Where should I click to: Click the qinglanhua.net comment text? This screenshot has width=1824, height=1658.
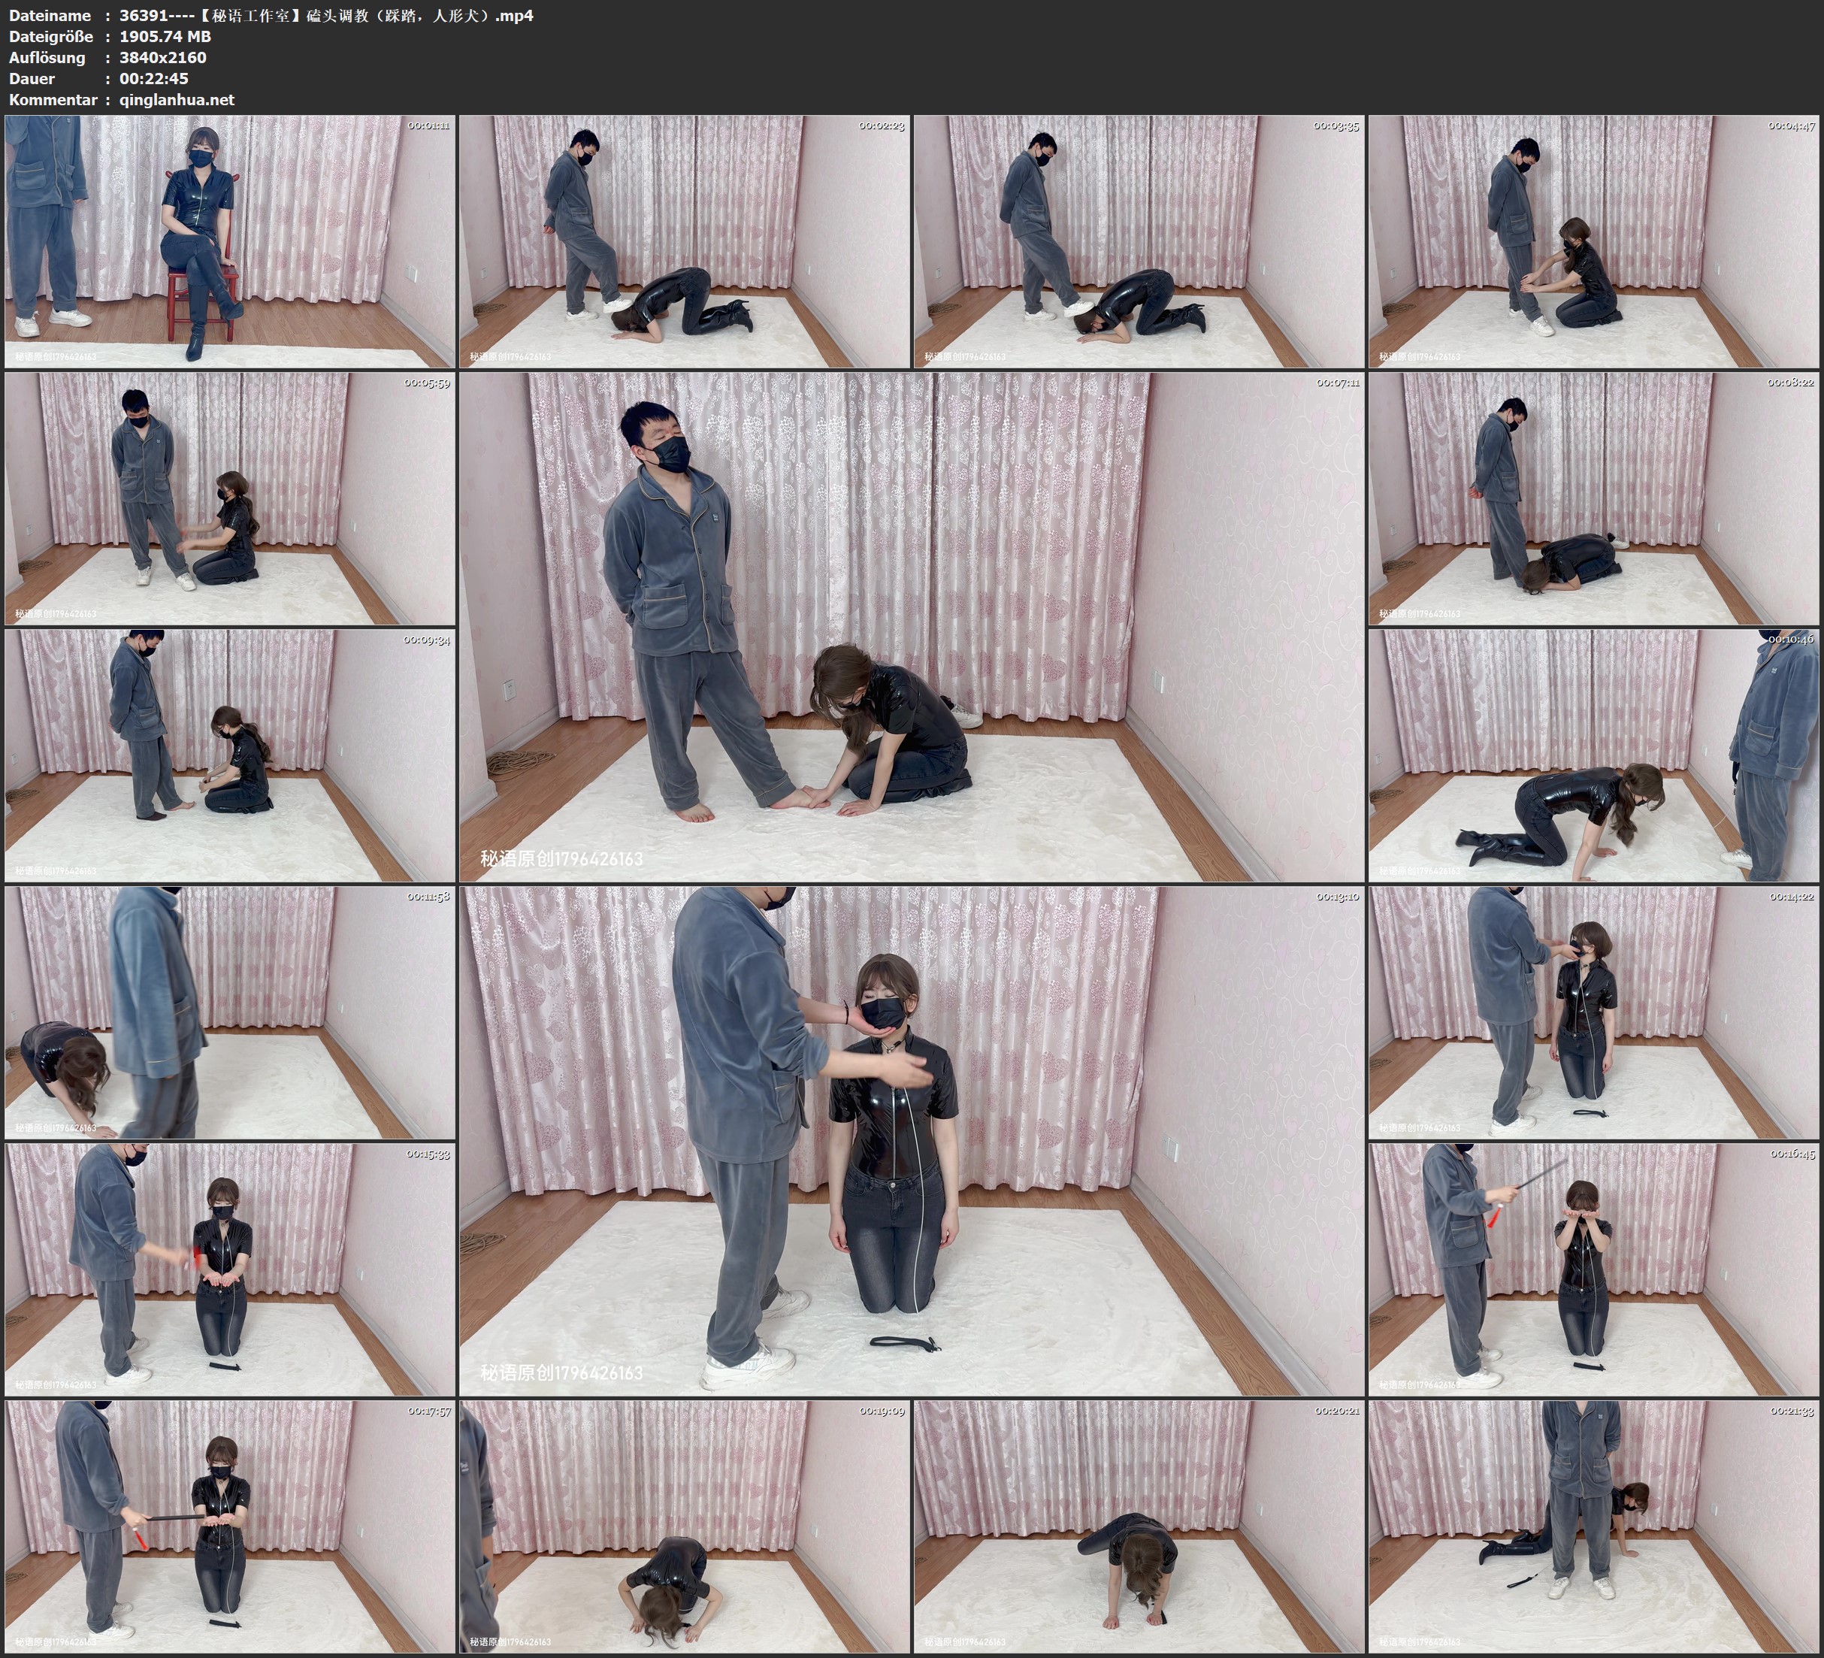[x=177, y=99]
